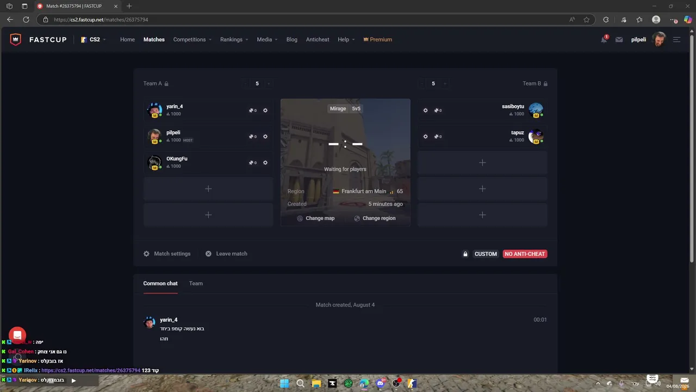The image size is (696, 392).
Task: Click the NO ANTI-CHEAT badge
Action: point(525,254)
